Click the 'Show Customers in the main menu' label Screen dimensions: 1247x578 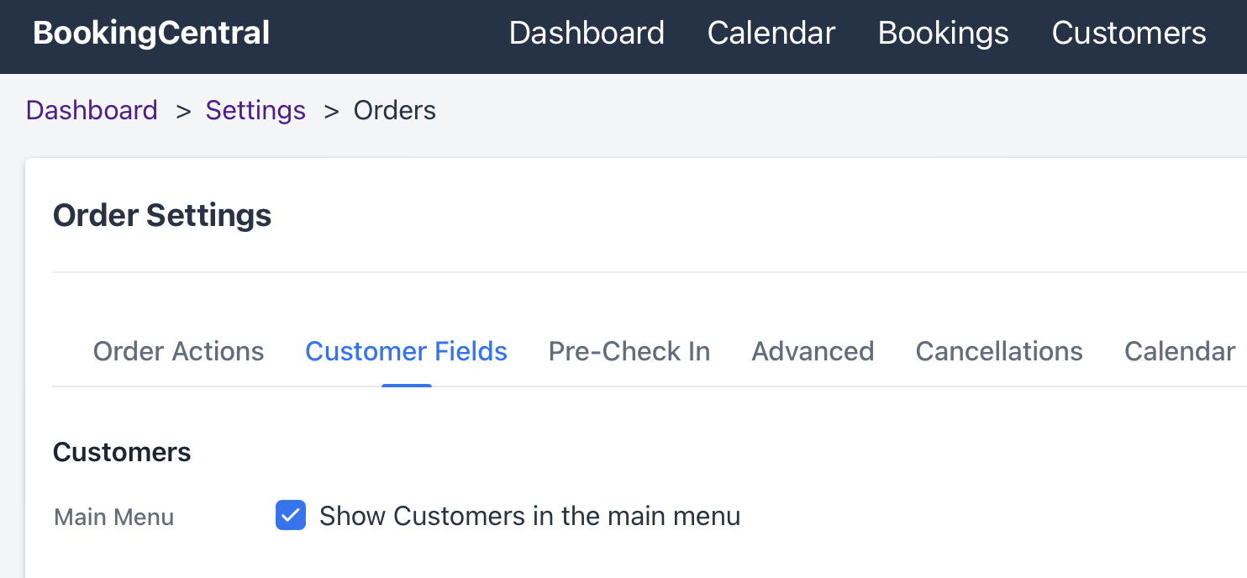(529, 516)
